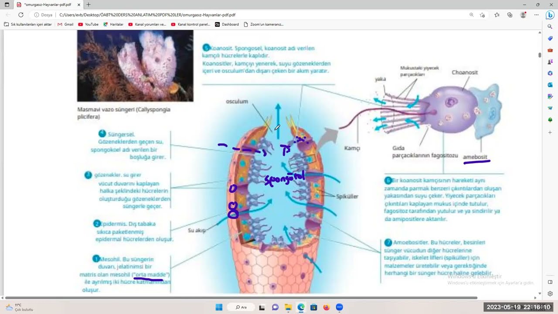Open the Gmail bookmark
Image resolution: width=558 pixels, height=314 pixels.
(x=65, y=24)
